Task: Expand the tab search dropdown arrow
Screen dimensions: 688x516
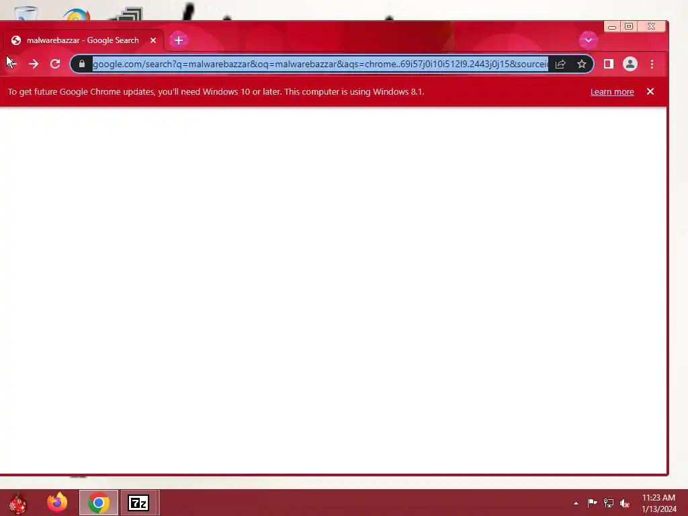Action: [x=589, y=40]
